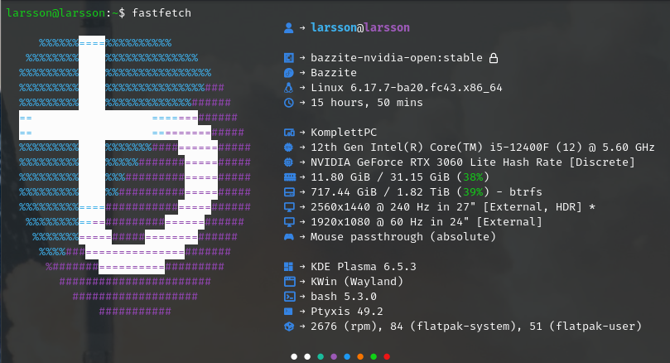670x363 pixels.
Task: Click the disk icon beside 717.44 GiB
Action: click(289, 192)
